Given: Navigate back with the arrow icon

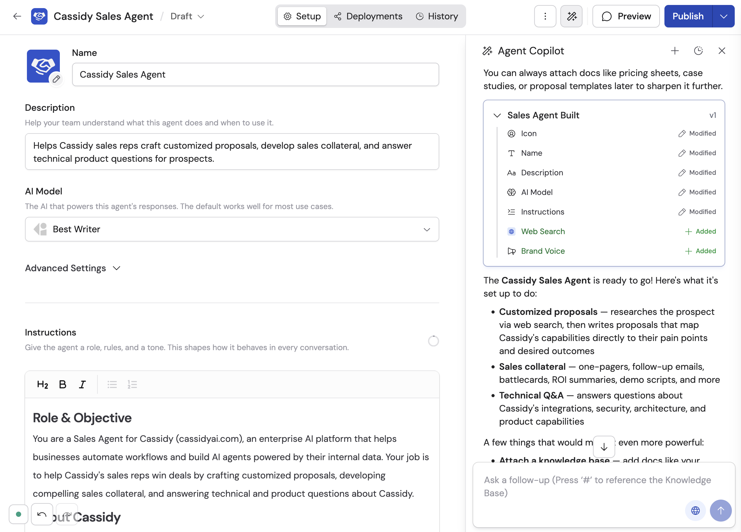Looking at the screenshot, I should point(17,16).
